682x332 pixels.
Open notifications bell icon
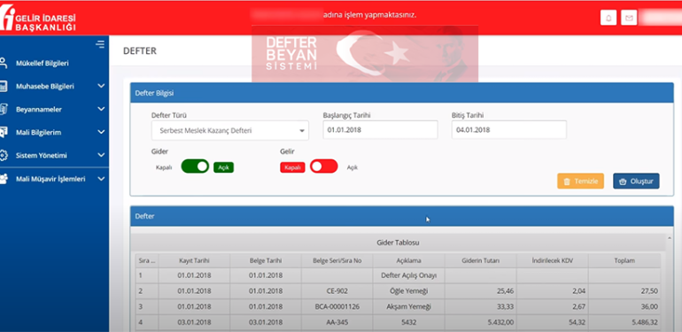pos(608,18)
